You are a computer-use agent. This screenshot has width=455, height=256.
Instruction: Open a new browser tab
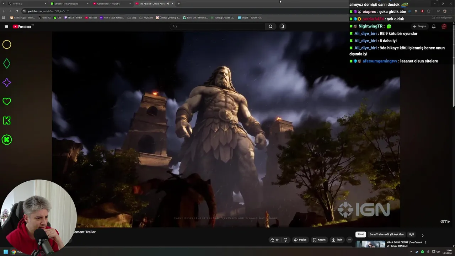(x=179, y=4)
